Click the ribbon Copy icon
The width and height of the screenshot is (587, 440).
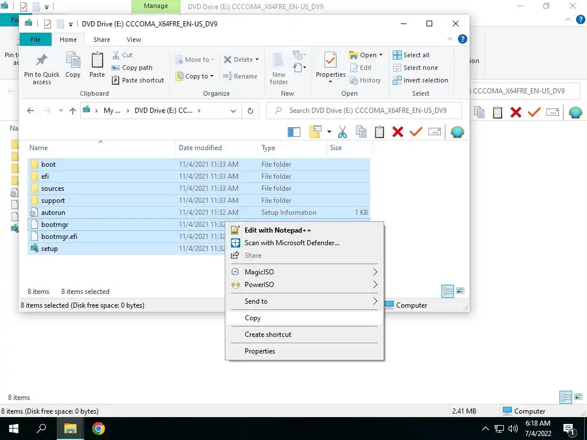click(73, 60)
